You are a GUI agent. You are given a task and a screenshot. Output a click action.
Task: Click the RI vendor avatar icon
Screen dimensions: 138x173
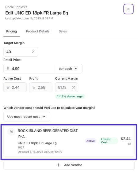click(11, 132)
